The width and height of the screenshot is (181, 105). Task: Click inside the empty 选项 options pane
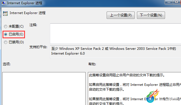(x=44, y=89)
